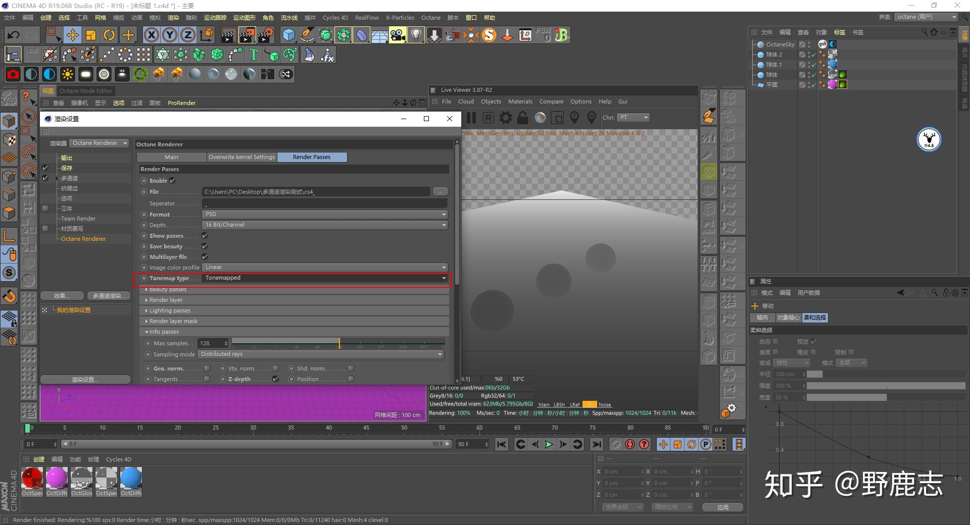Toggle the Show passes checkbox
The image size is (970, 525).
(x=205, y=236)
